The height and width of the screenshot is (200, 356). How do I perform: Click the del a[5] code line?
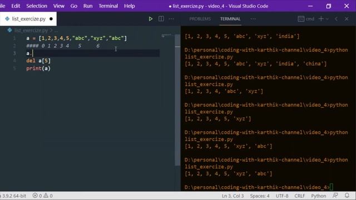(x=38, y=61)
